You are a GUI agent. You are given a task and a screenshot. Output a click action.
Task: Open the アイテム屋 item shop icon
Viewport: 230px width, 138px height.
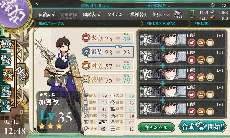click(x=178, y=14)
